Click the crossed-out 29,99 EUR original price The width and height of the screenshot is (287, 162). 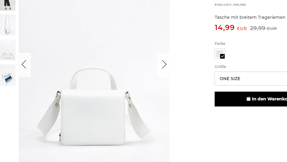[263, 28]
